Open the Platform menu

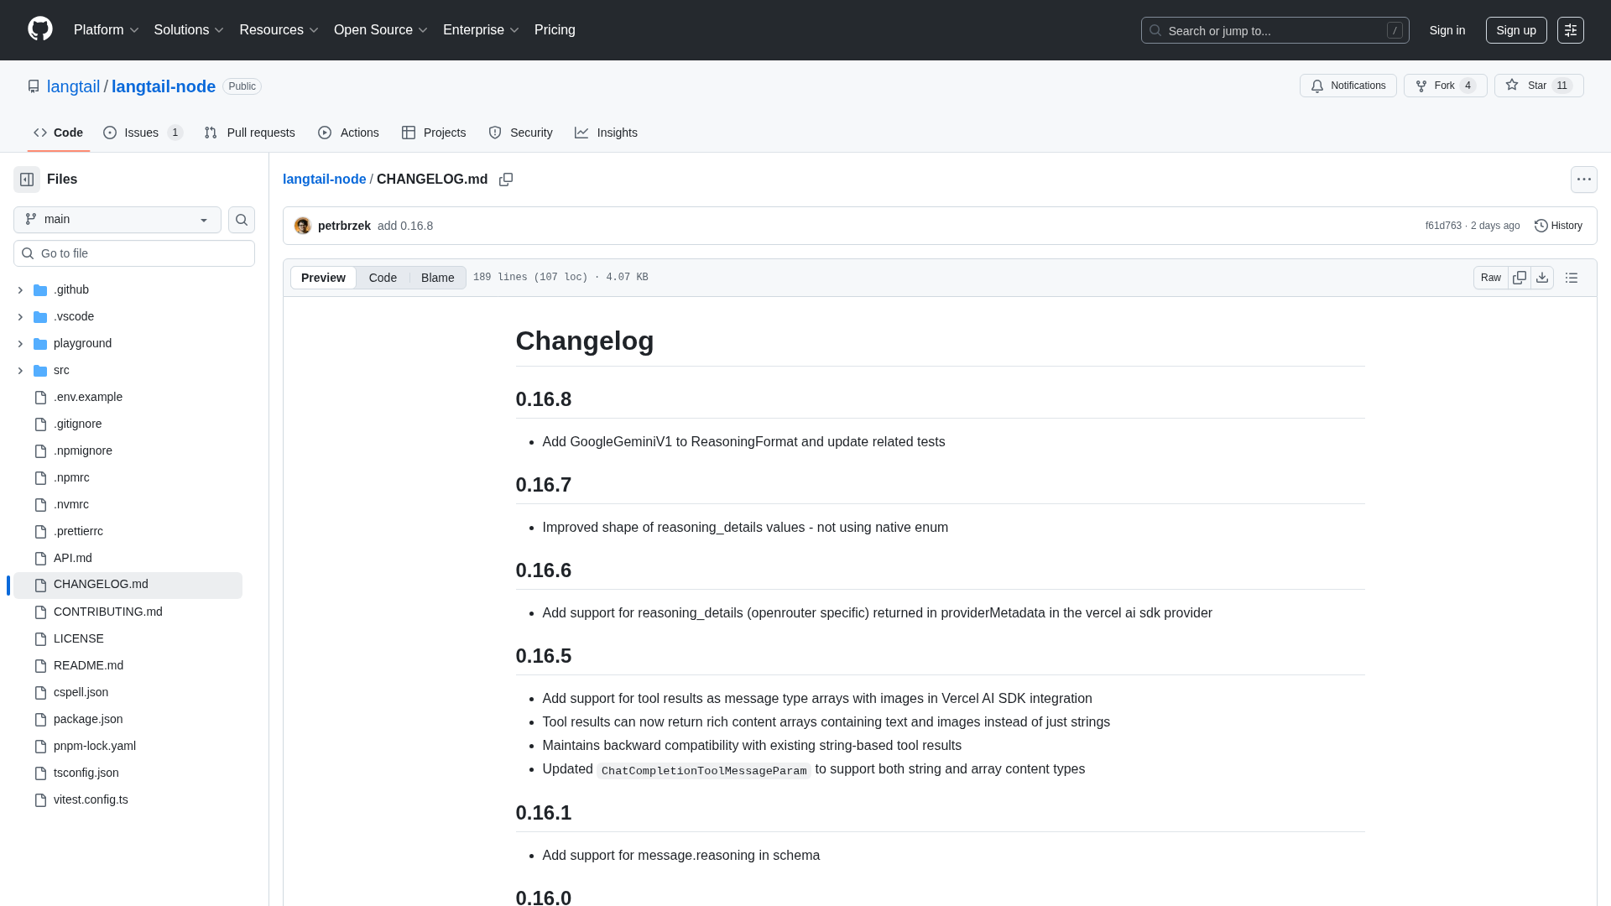click(x=106, y=30)
